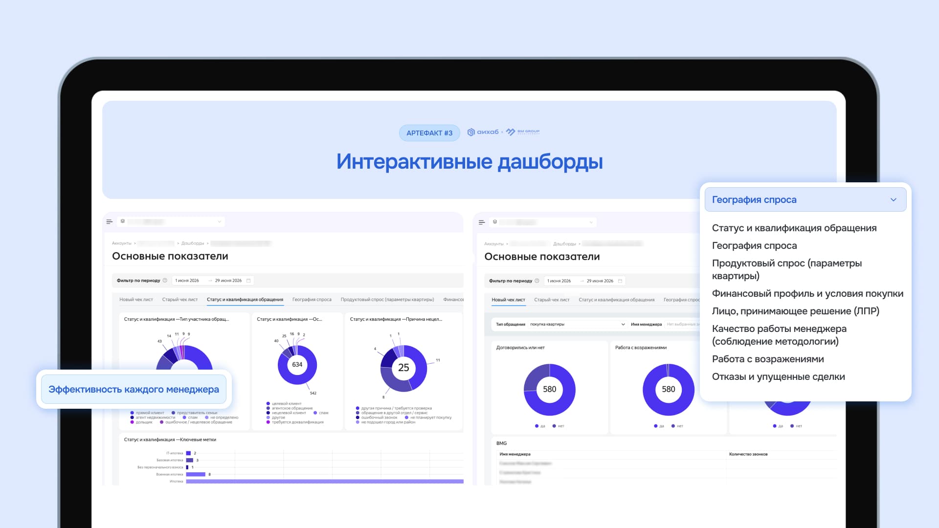Choose 'Работа с возражениями' in the dropdown list

pos(768,359)
